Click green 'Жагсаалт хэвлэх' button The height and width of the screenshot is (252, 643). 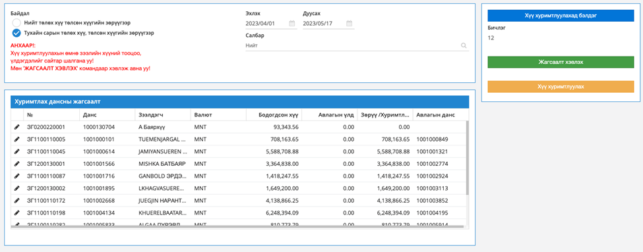point(561,63)
